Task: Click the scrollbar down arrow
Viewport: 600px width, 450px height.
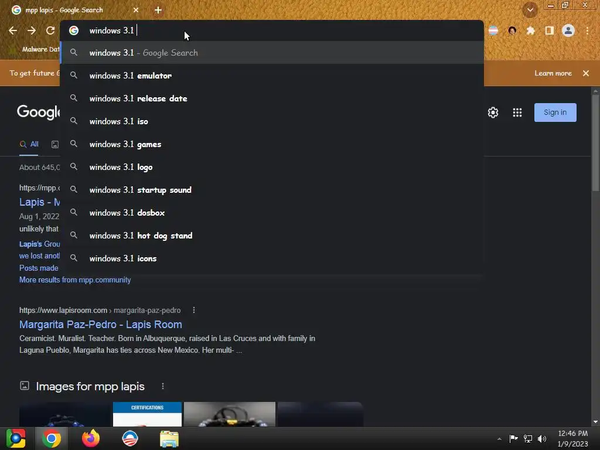Action: (595, 422)
